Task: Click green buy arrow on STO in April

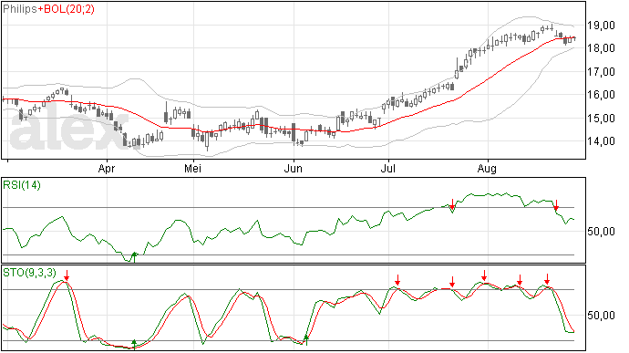Action: click(134, 345)
